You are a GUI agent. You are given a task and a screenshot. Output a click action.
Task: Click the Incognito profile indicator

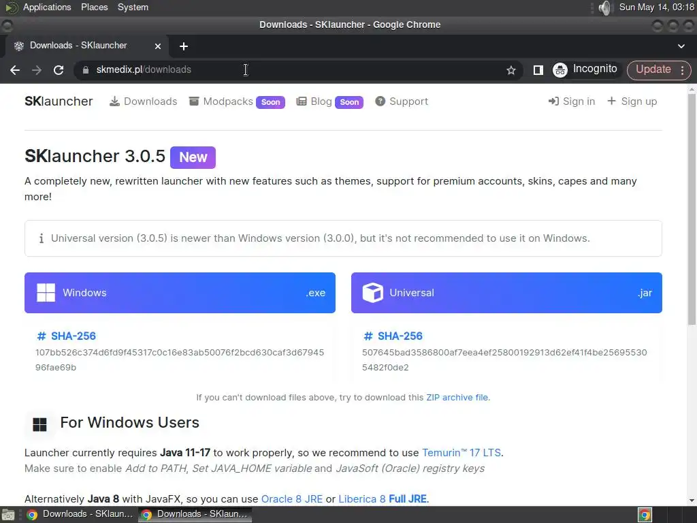tap(585, 69)
